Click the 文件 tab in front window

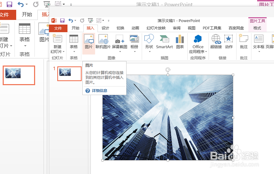pyautogui.click(x=58, y=28)
